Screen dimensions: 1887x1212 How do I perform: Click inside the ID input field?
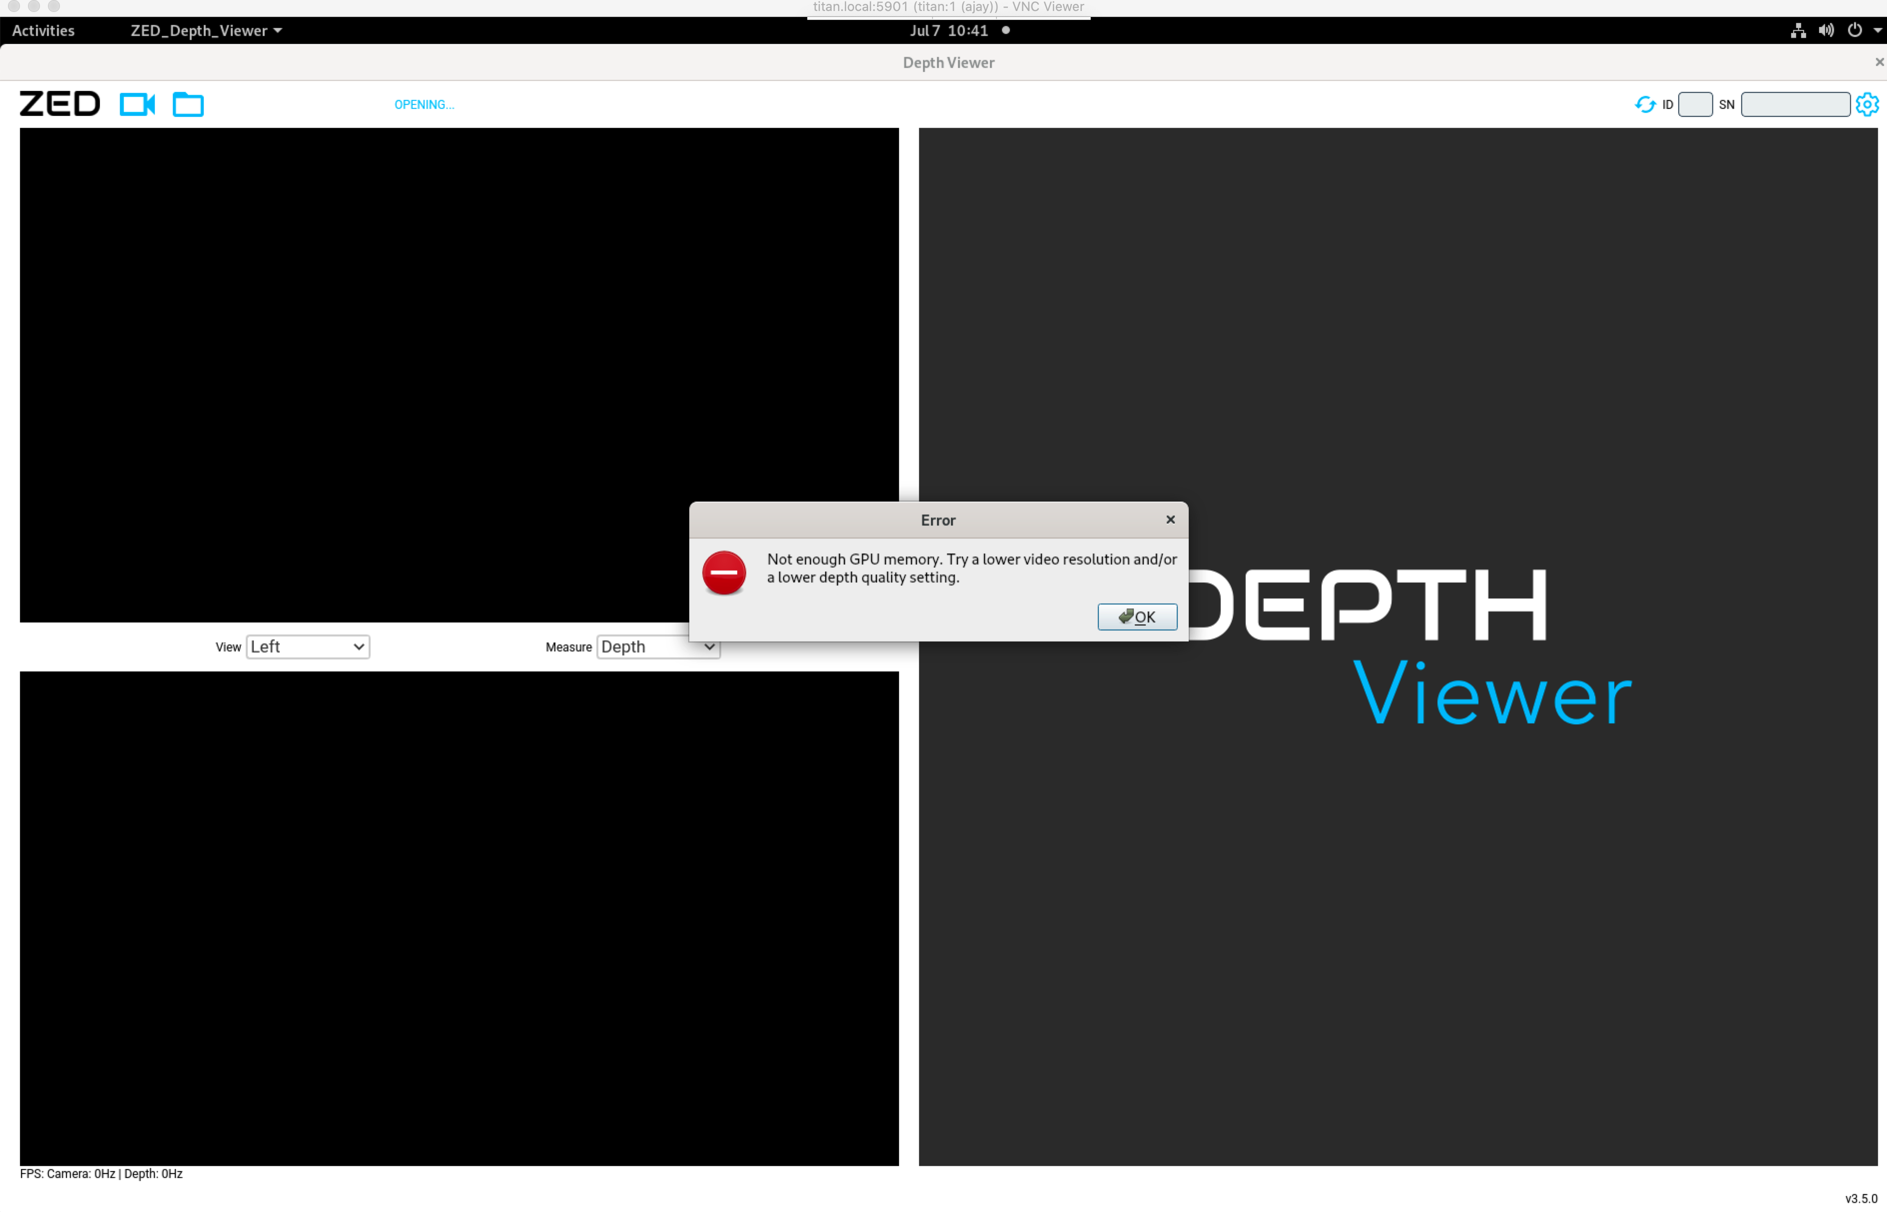[x=1696, y=104]
